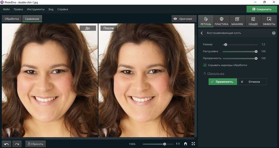Click the Сбросить все link
The image size is (279, 148).
point(216,74)
